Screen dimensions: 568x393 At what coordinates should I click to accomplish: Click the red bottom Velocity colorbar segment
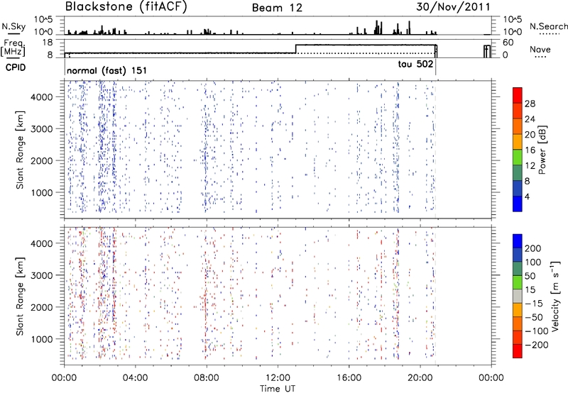(x=518, y=351)
